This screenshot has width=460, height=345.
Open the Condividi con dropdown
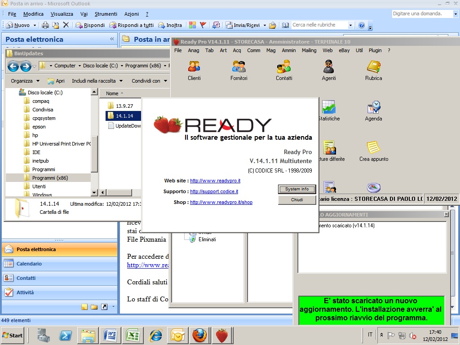(149, 81)
